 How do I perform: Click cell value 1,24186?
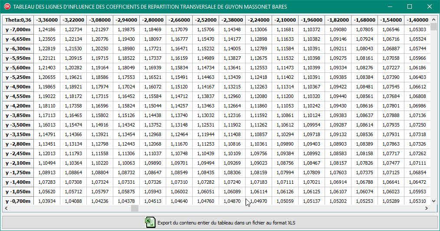(x=47, y=29)
